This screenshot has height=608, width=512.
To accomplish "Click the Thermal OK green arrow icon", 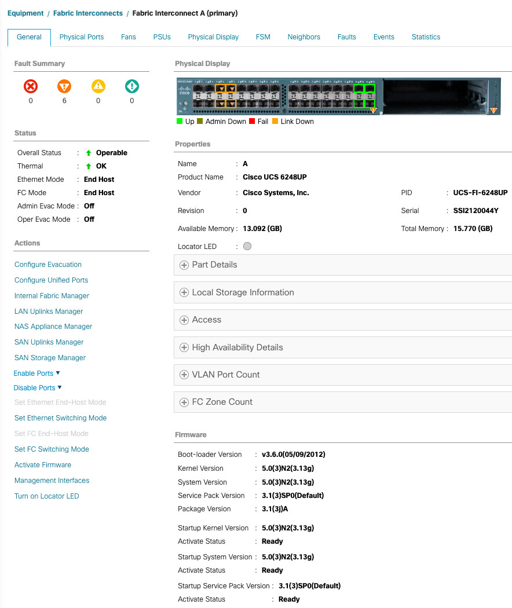I will coord(89,166).
